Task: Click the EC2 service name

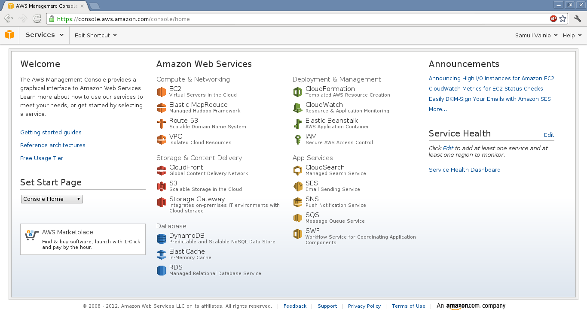Action: point(175,89)
